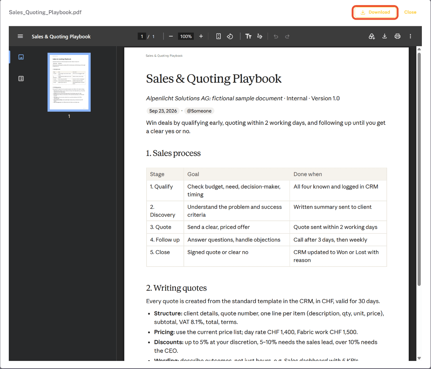Click the 'Goal' column header
This screenshot has width=431, height=369.
tap(237, 174)
